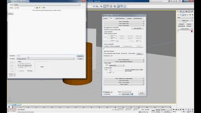This screenshot has width=201, height=113.
Task: Switch to the V-Ray tab in Render Setup
Action: point(111,18)
